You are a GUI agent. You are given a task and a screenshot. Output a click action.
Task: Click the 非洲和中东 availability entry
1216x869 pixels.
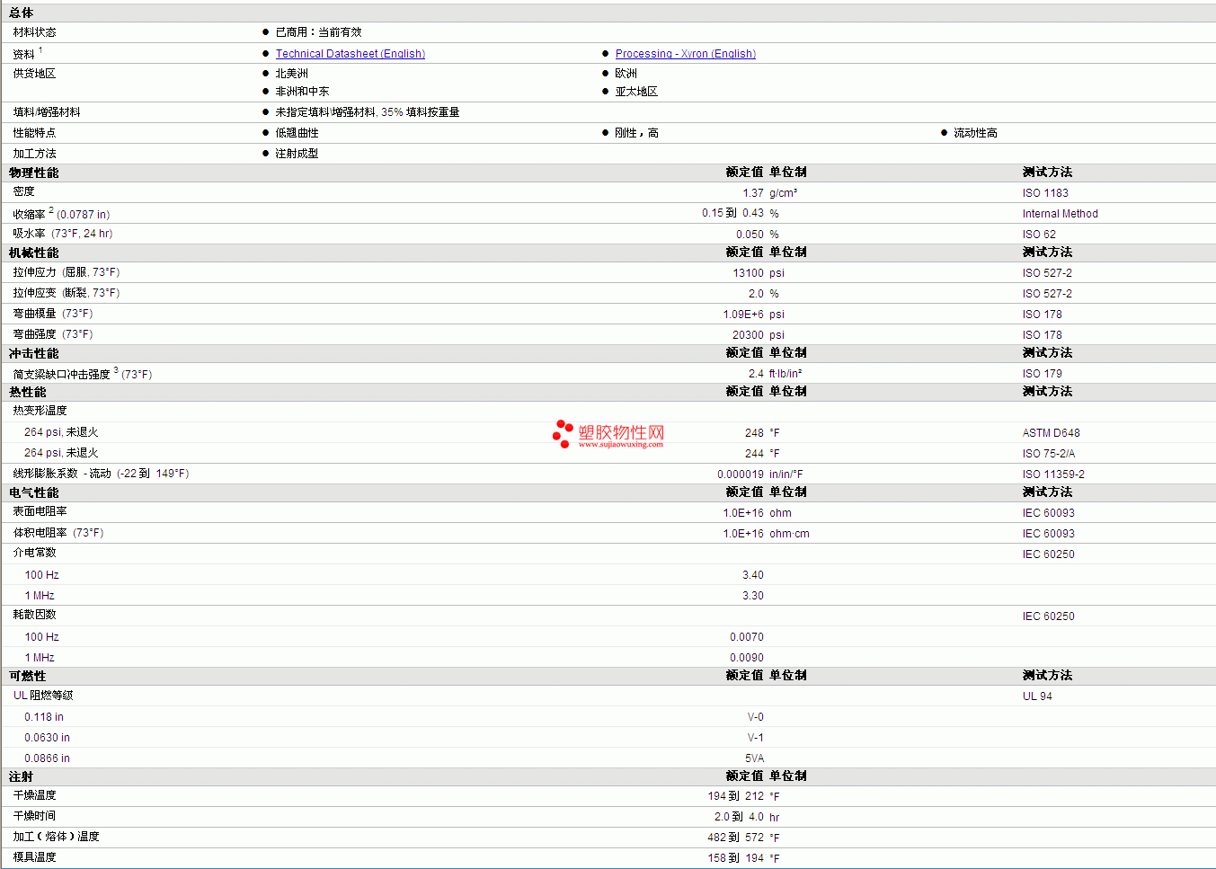[x=302, y=92]
